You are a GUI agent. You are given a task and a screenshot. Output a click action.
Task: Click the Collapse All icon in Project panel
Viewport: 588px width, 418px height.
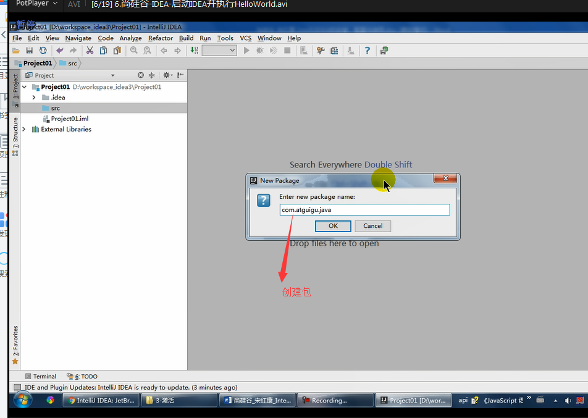click(x=151, y=75)
